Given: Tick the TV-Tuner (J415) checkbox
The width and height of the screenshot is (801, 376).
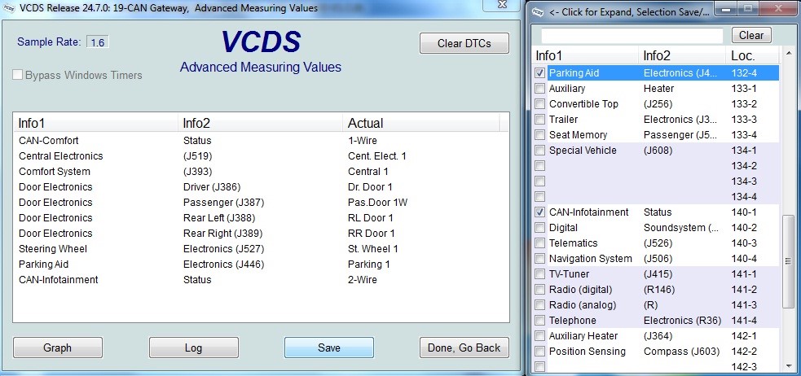Looking at the screenshot, I should coord(540,274).
